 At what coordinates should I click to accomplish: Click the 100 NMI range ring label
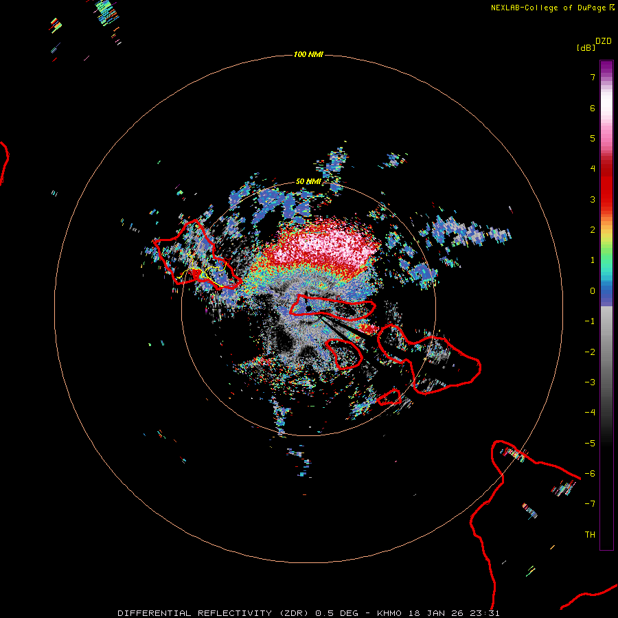(x=308, y=54)
